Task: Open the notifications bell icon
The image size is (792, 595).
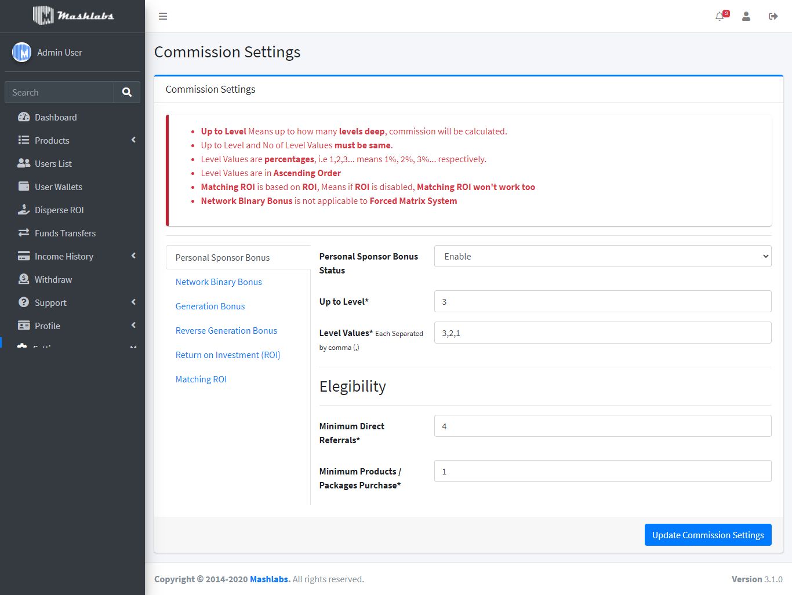Action: coord(720,16)
